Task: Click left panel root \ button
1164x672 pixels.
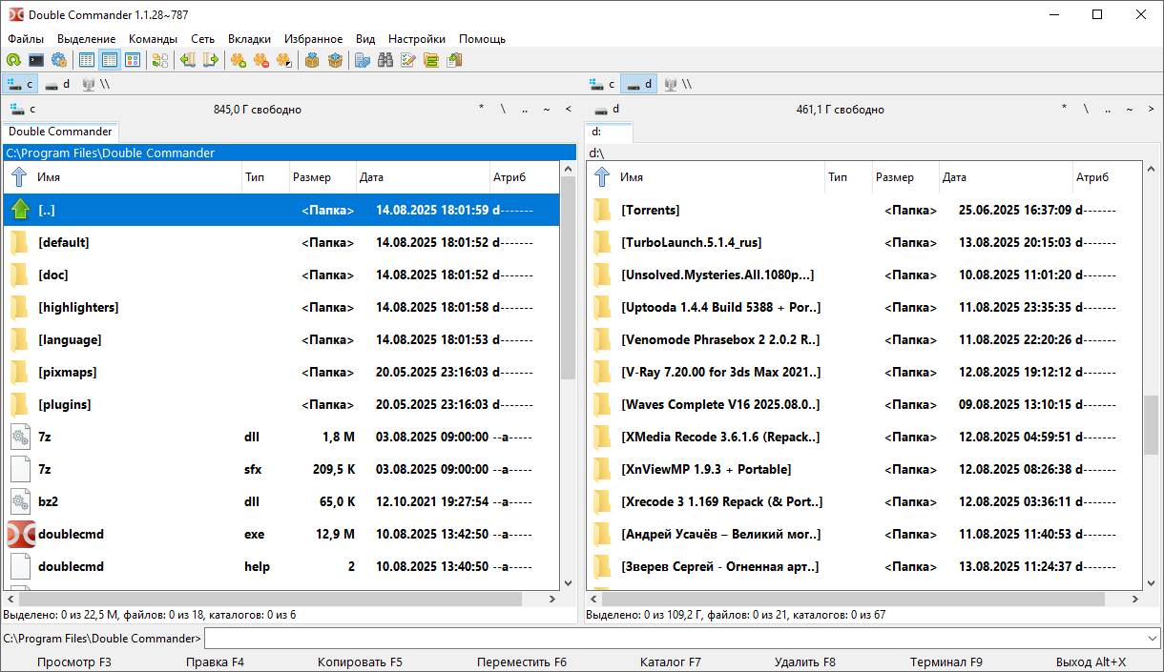Action: (503, 110)
